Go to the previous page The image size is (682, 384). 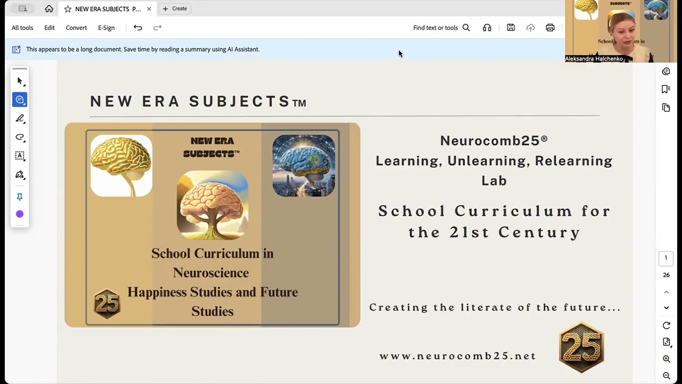[666, 292]
